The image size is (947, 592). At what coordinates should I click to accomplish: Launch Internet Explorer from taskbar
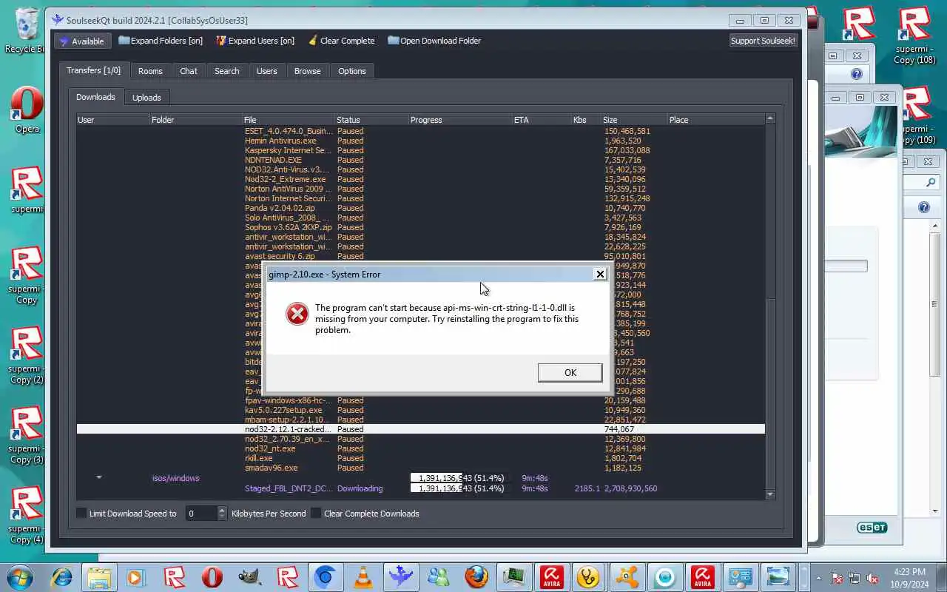(x=61, y=577)
